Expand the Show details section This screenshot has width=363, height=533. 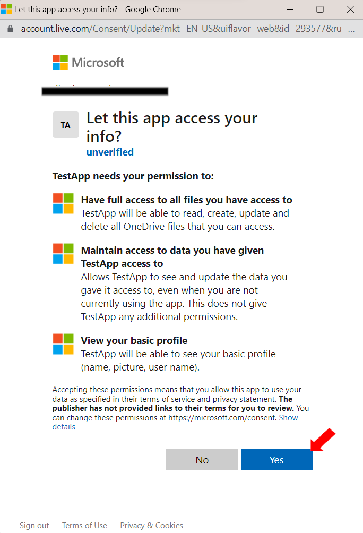pyautogui.click(x=288, y=417)
